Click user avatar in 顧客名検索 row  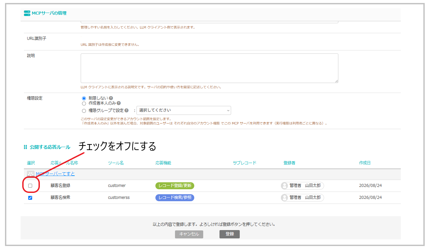tap(285, 198)
